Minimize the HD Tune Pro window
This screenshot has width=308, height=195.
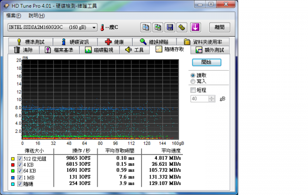pos(200,4)
